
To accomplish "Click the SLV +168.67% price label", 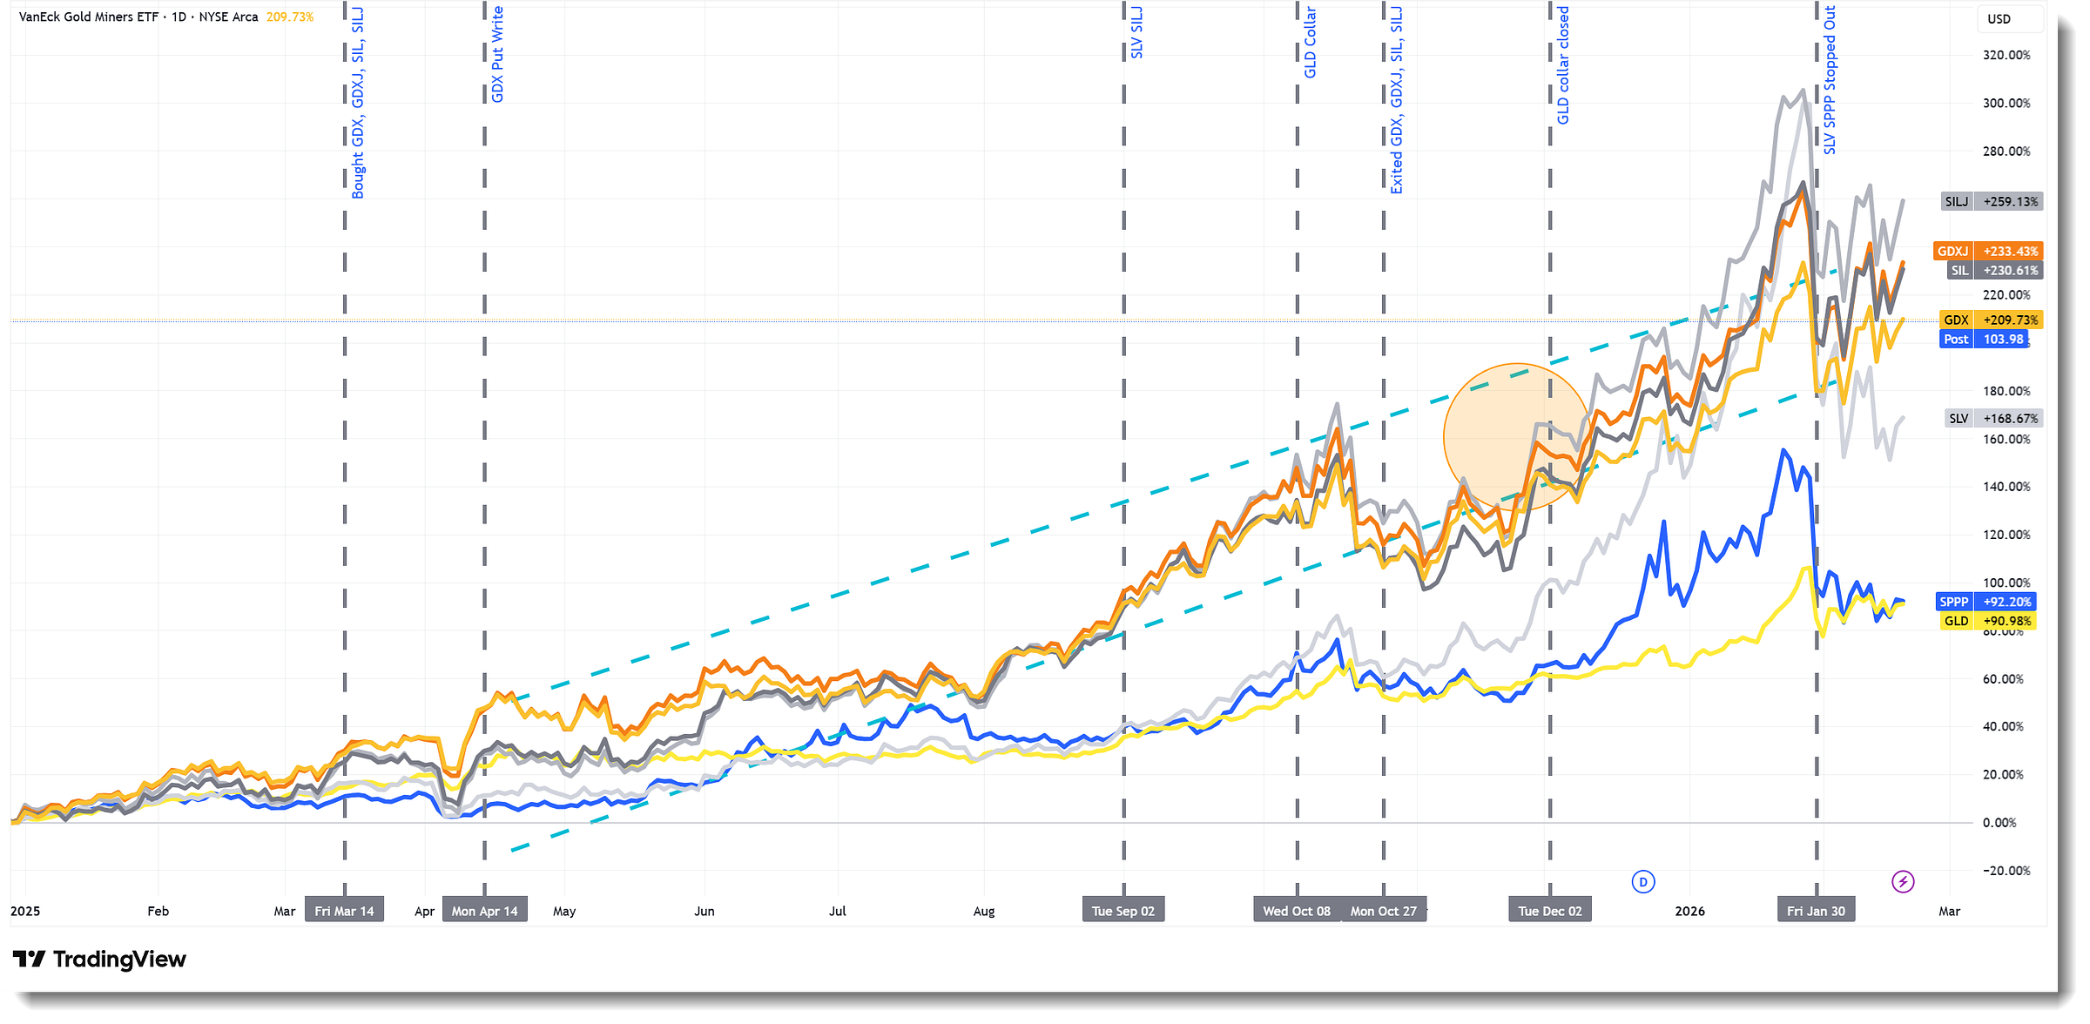I will (1992, 419).
